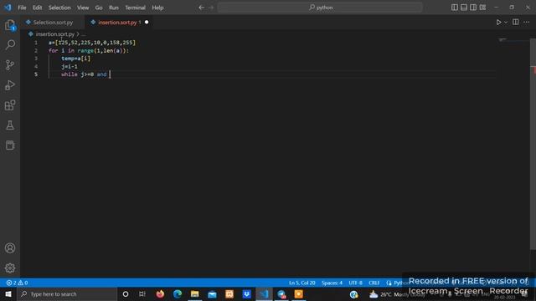Open Source Control view
Screen dimensions: 536x301
(x=10, y=65)
